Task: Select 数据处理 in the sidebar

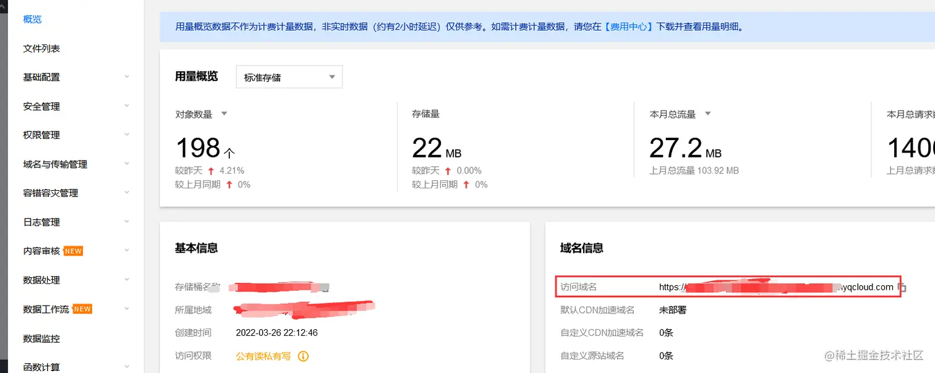Action: click(41, 280)
